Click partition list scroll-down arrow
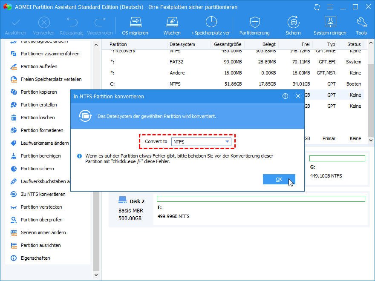The image size is (375, 281). (x=371, y=140)
